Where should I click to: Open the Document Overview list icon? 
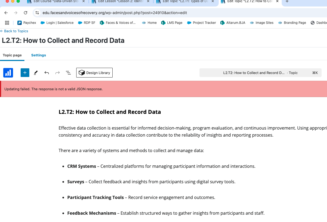(68, 73)
